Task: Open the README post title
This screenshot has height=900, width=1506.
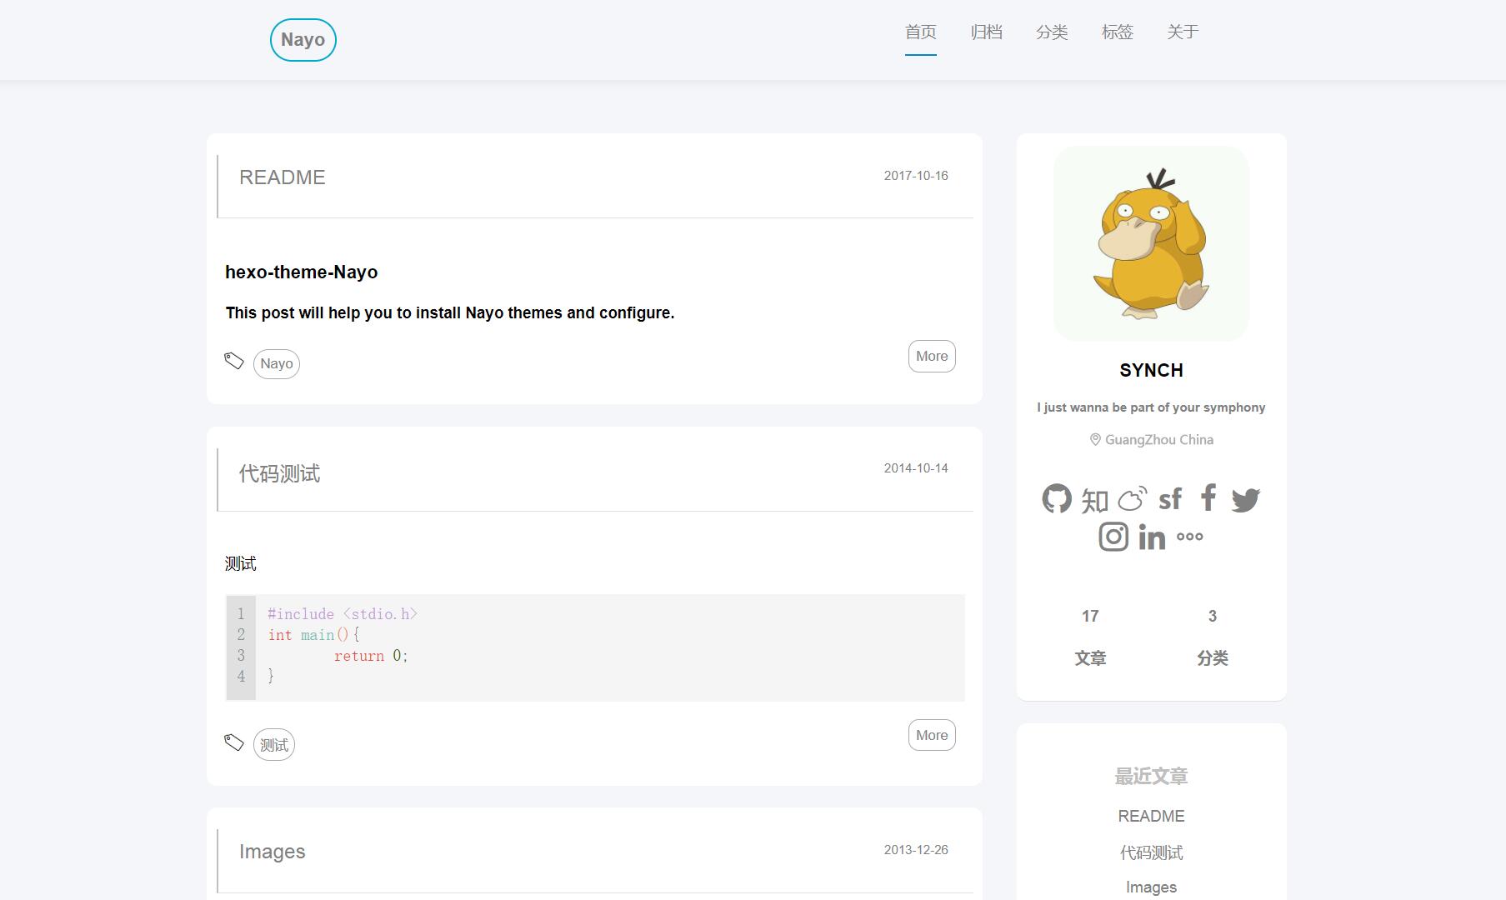Action: 283,177
